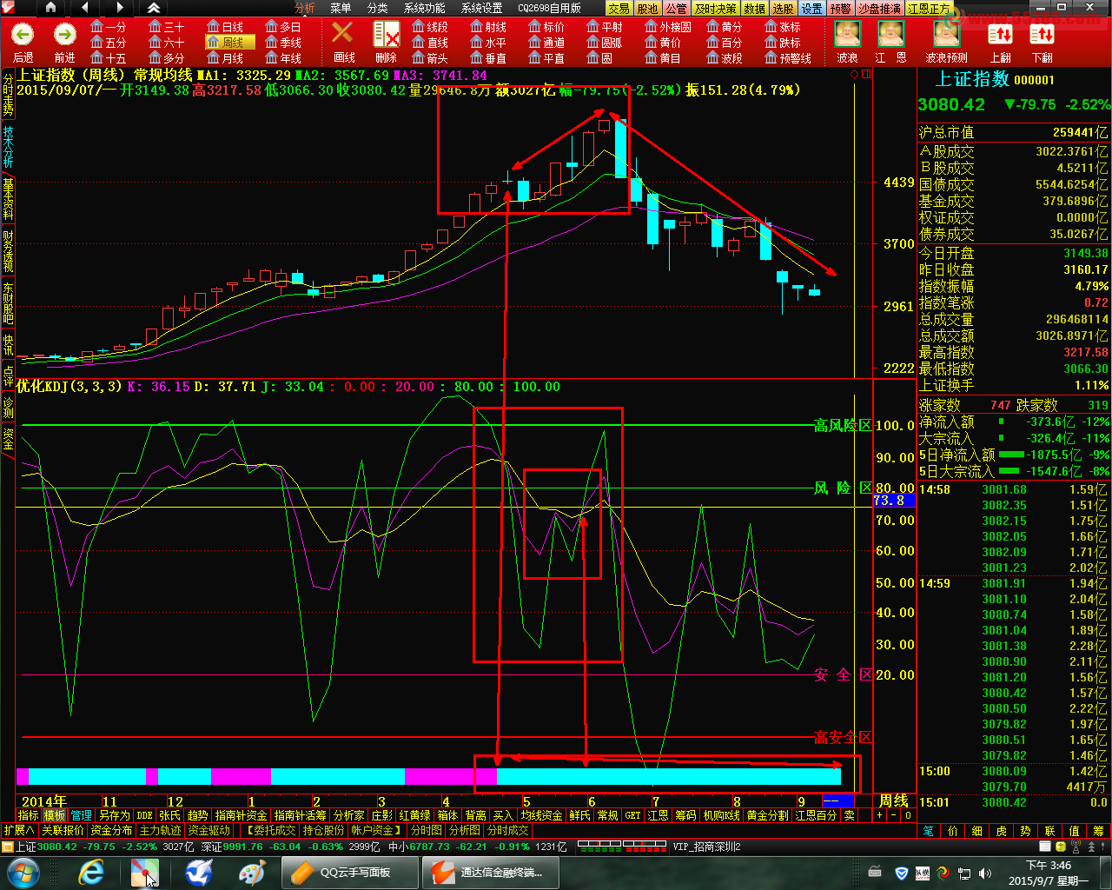
Task: Click the 关联报价 related quotes tab
Action: pyautogui.click(x=63, y=830)
